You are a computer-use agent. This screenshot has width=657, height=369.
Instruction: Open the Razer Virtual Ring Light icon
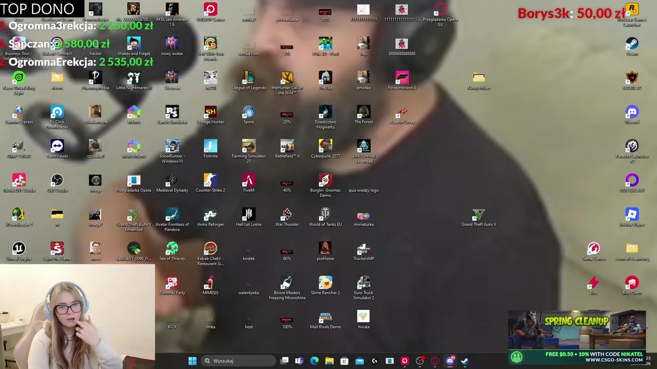19,78
